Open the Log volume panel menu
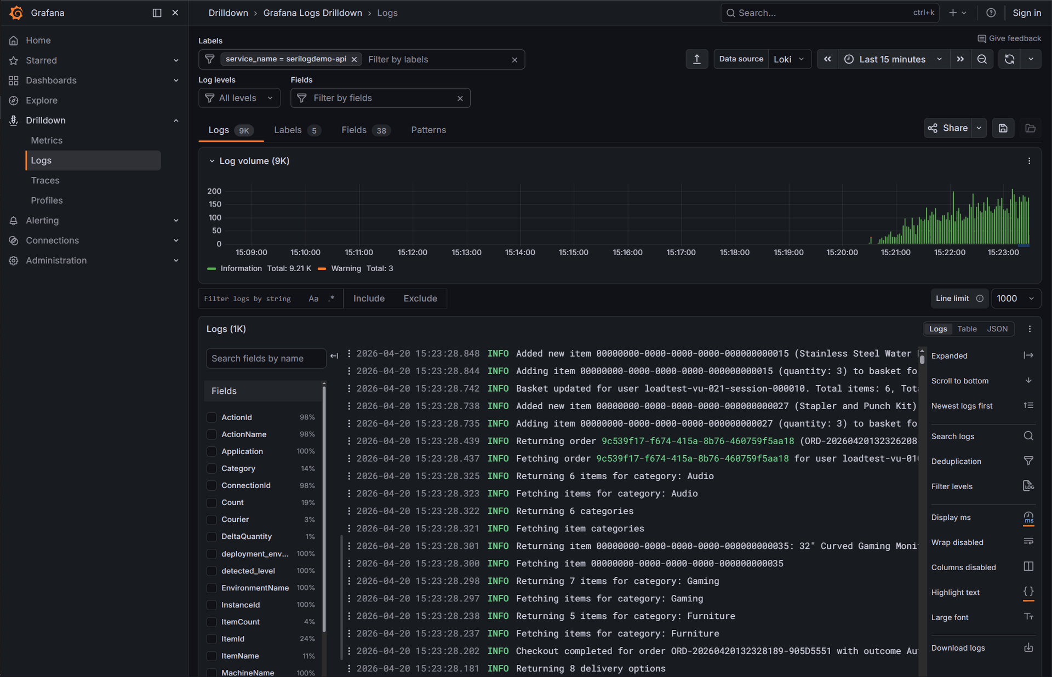 (x=1029, y=160)
